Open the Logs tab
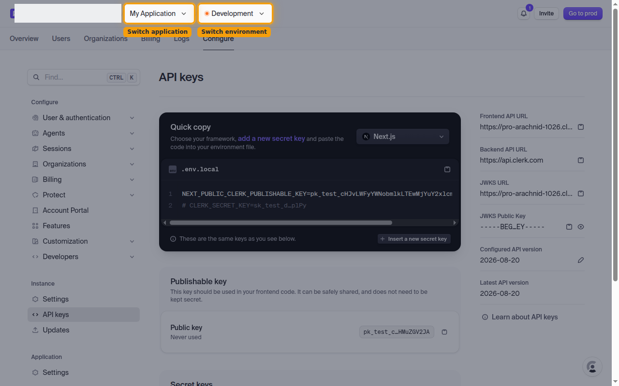 pos(182,40)
